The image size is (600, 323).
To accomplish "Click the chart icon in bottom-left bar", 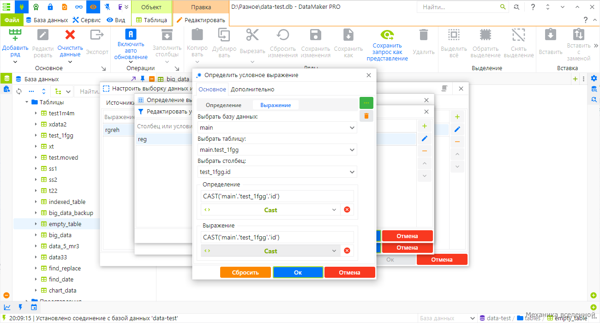I will coord(7,307).
